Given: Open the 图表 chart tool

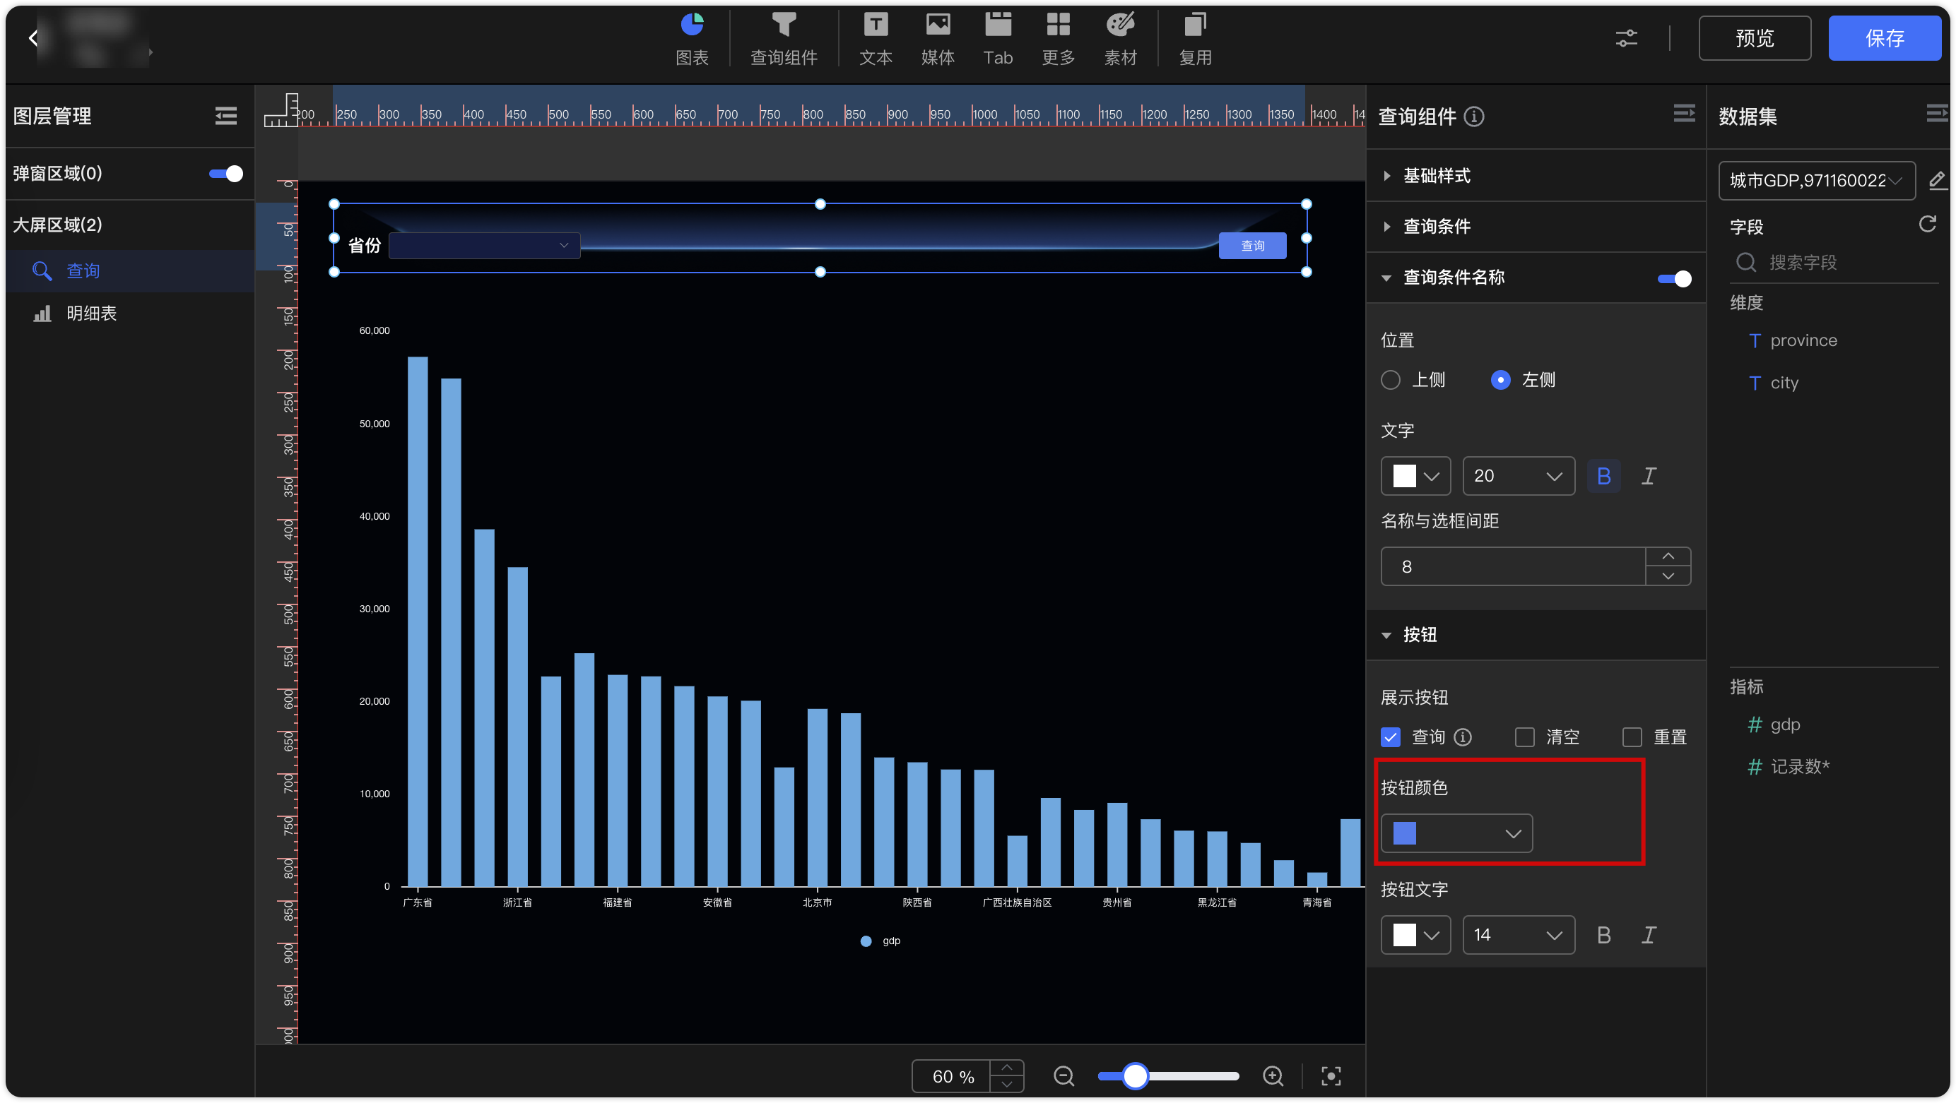Looking at the screenshot, I should pos(692,40).
